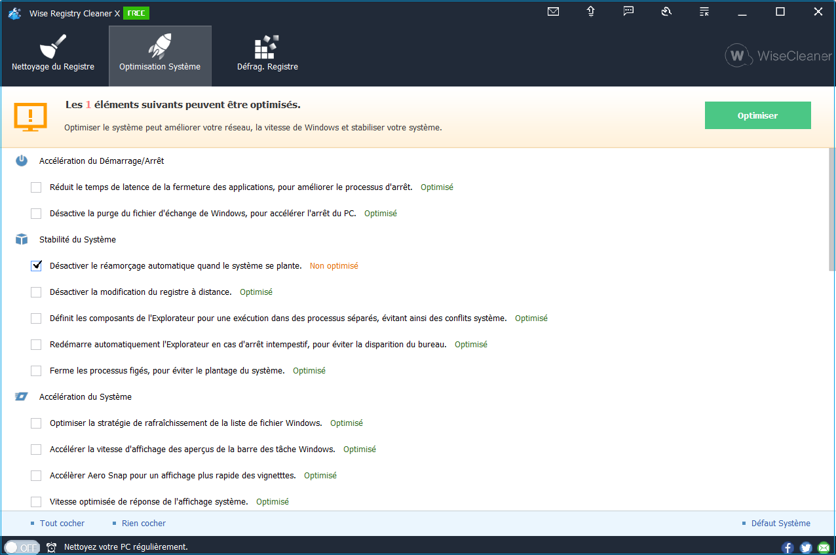Click 'Accélération du Système' section heading

(85, 397)
